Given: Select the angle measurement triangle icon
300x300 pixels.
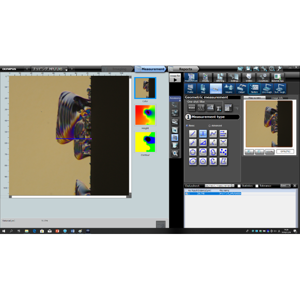Looking at the screenshot, I should point(203,143).
